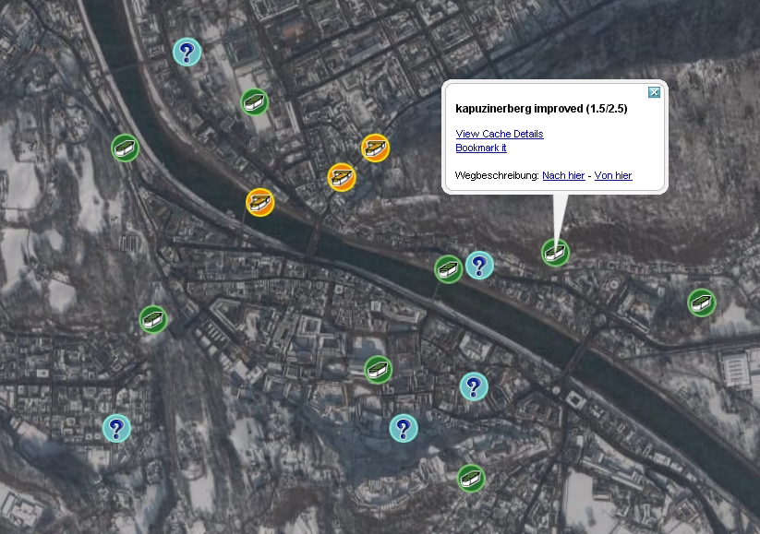The image size is (760, 534).
Task: Select the question mark marker at top-left
Action: point(187,52)
